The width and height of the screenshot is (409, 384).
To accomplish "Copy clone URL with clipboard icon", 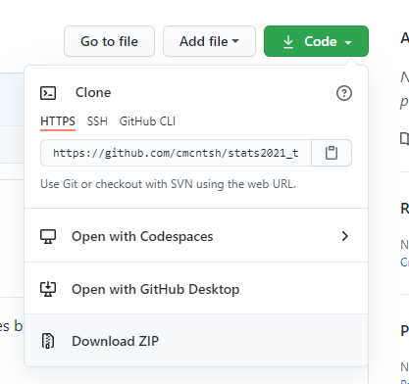I will (332, 153).
